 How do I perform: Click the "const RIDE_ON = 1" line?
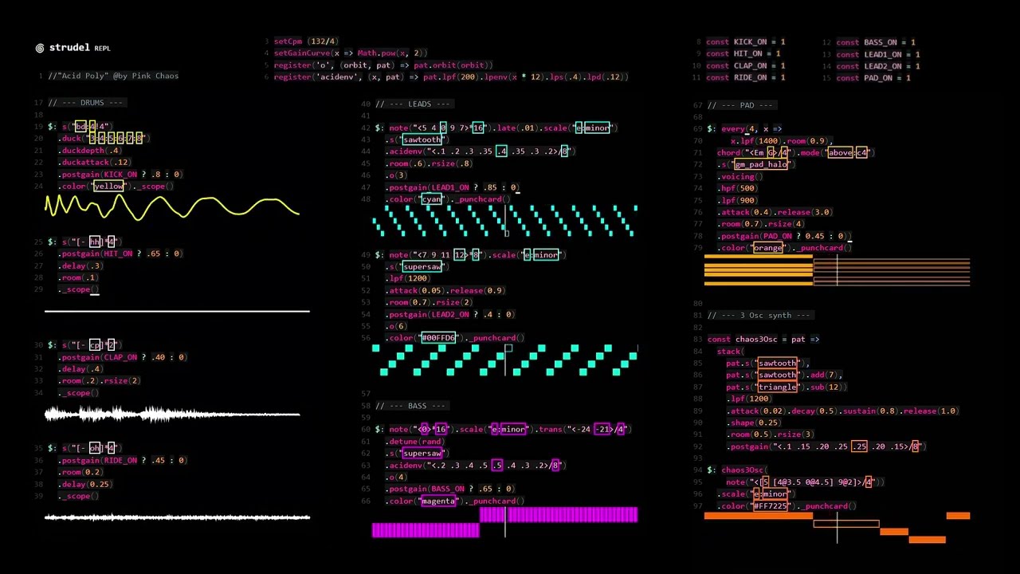746,78
